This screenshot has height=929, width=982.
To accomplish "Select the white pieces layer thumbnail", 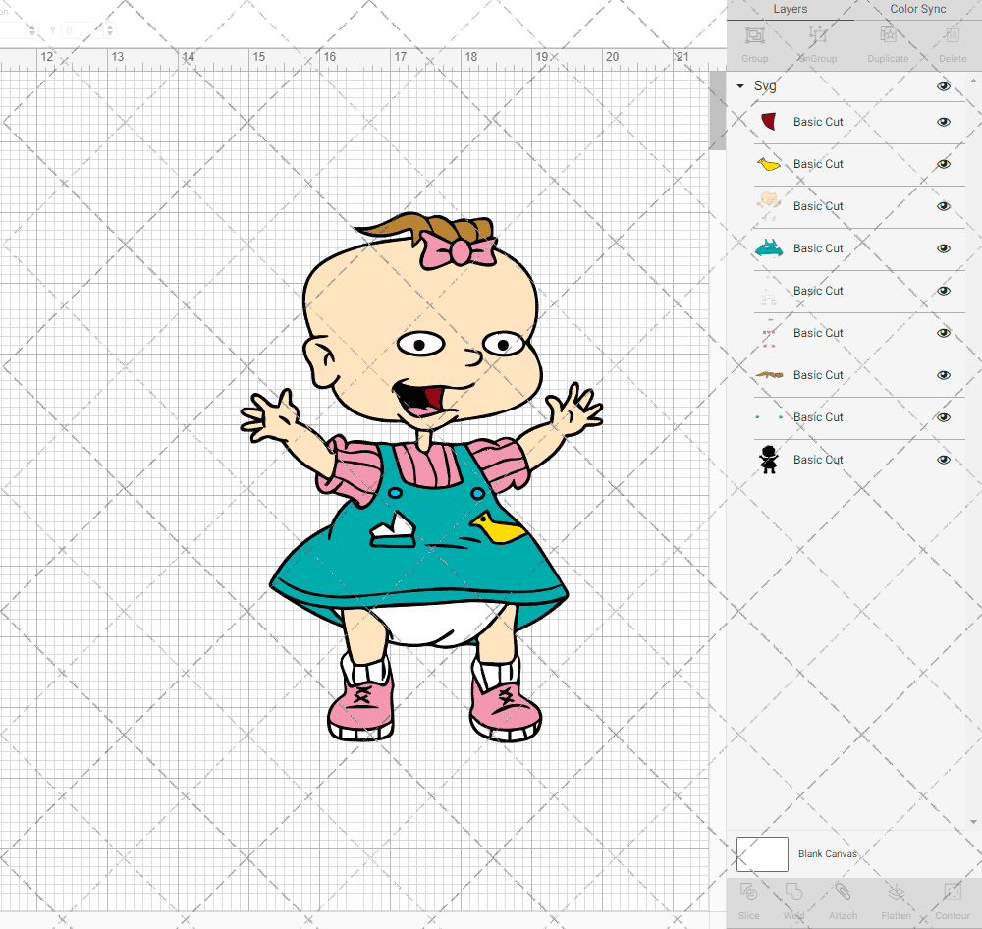I will coord(769,291).
